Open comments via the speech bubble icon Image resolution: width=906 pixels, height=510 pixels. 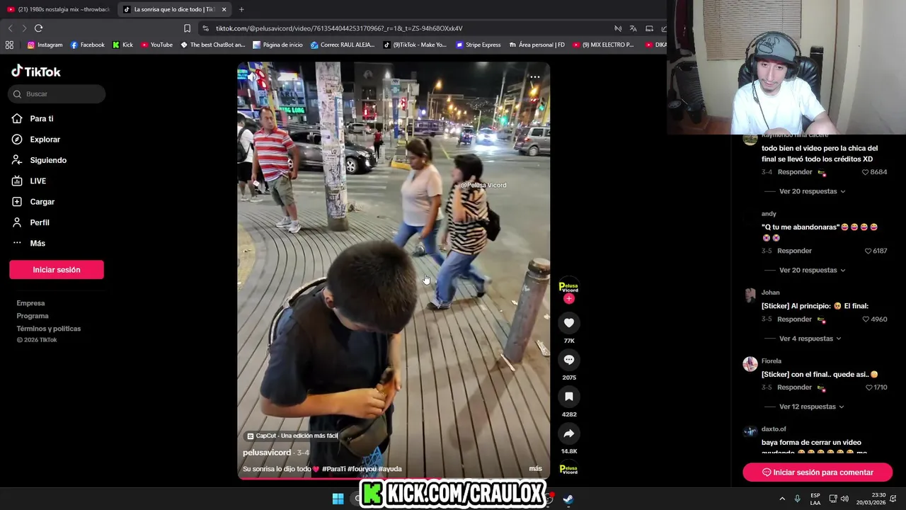pos(568,360)
